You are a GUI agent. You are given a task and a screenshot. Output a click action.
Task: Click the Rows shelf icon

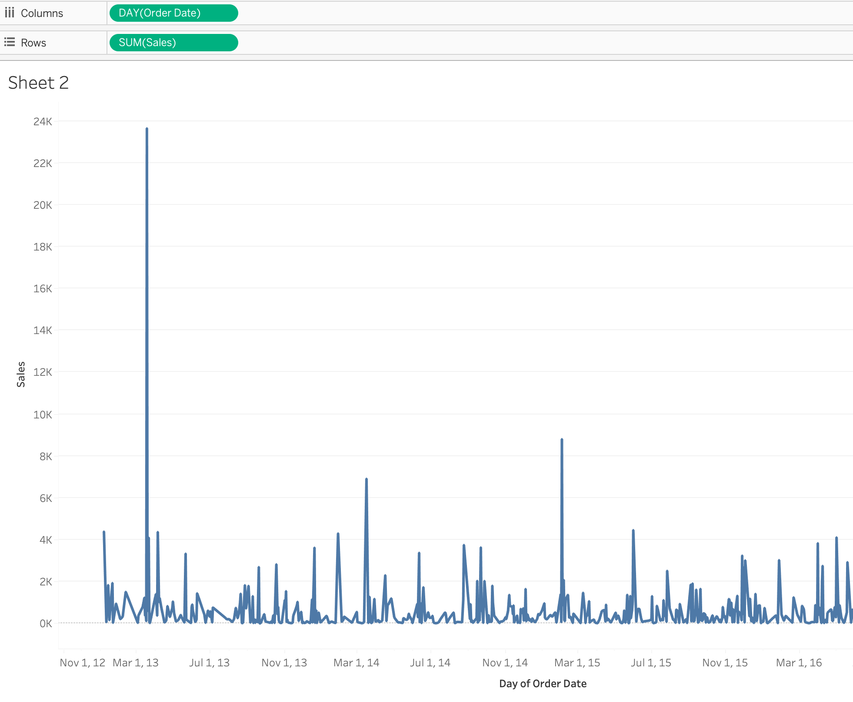click(x=10, y=42)
